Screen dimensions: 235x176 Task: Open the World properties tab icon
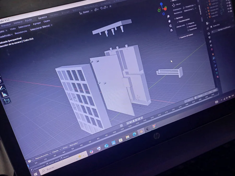212,49
